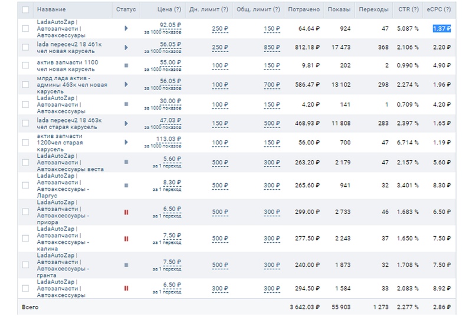The image size is (476, 317).
Task: Edit the 850 ₽ total limit value
Action: (x=272, y=47)
